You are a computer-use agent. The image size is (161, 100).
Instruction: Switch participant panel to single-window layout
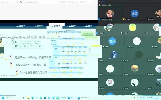click(x=102, y=2)
